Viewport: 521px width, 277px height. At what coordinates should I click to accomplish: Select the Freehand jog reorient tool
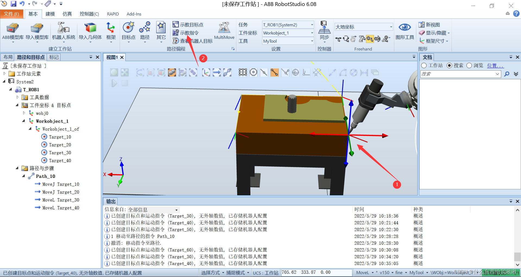click(x=377, y=39)
